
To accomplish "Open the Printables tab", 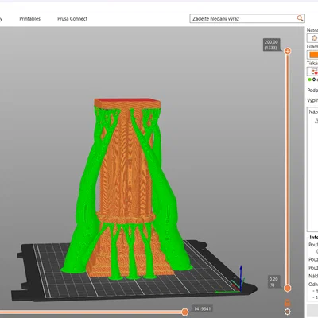I will (x=29, y=19).
